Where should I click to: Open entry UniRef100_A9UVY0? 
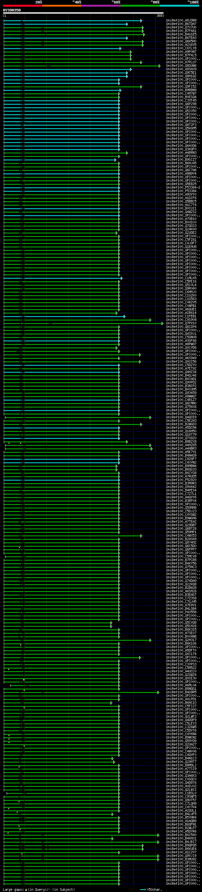coord(181,194)
